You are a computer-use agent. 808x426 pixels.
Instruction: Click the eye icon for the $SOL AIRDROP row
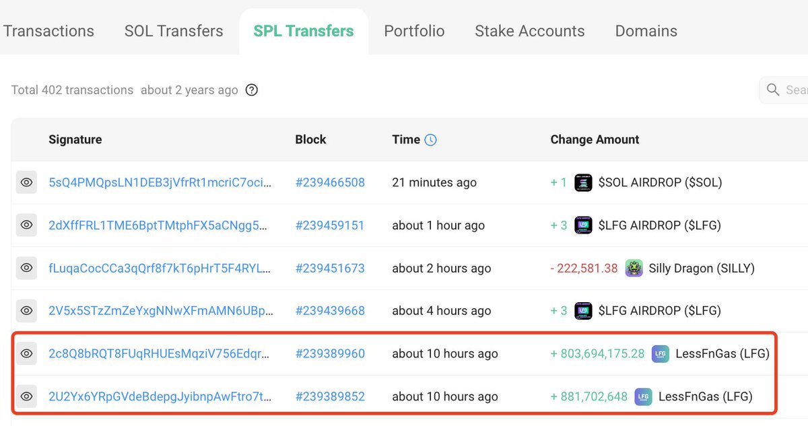pos(26,182)
